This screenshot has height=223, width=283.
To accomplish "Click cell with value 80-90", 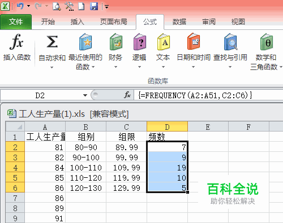I will pyautogui.click(x=86, y=147).
